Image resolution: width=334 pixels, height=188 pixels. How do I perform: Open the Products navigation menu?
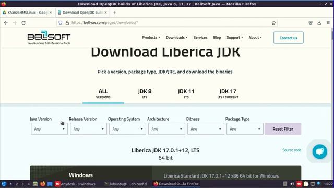coord(151,37)
